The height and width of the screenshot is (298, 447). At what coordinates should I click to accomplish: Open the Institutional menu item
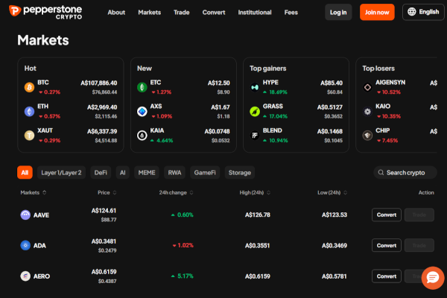pos(255,12)
